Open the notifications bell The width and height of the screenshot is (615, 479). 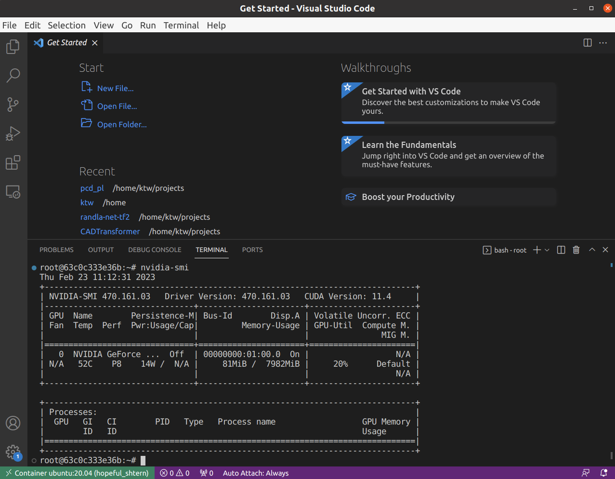[x=603, y=473]
